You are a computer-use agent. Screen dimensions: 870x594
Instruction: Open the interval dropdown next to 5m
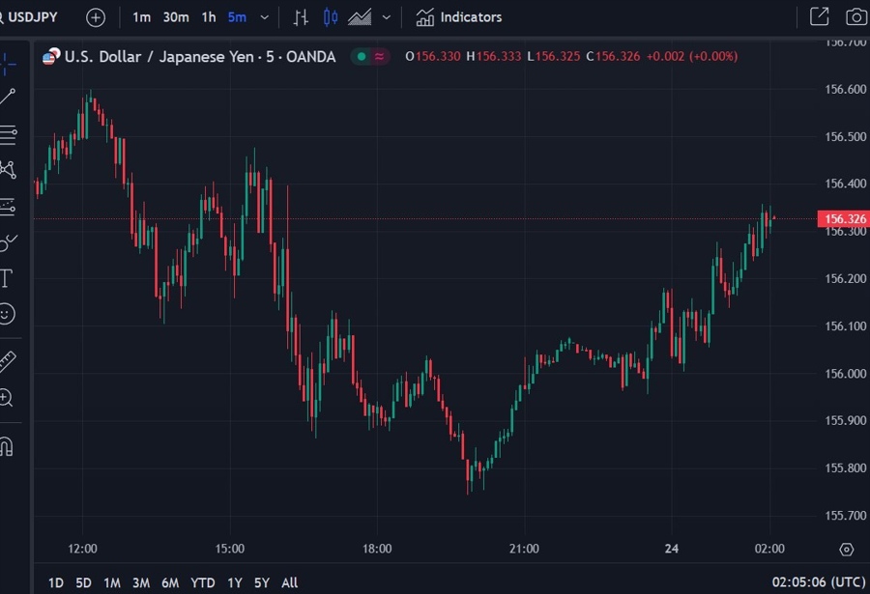coord(264,16)
